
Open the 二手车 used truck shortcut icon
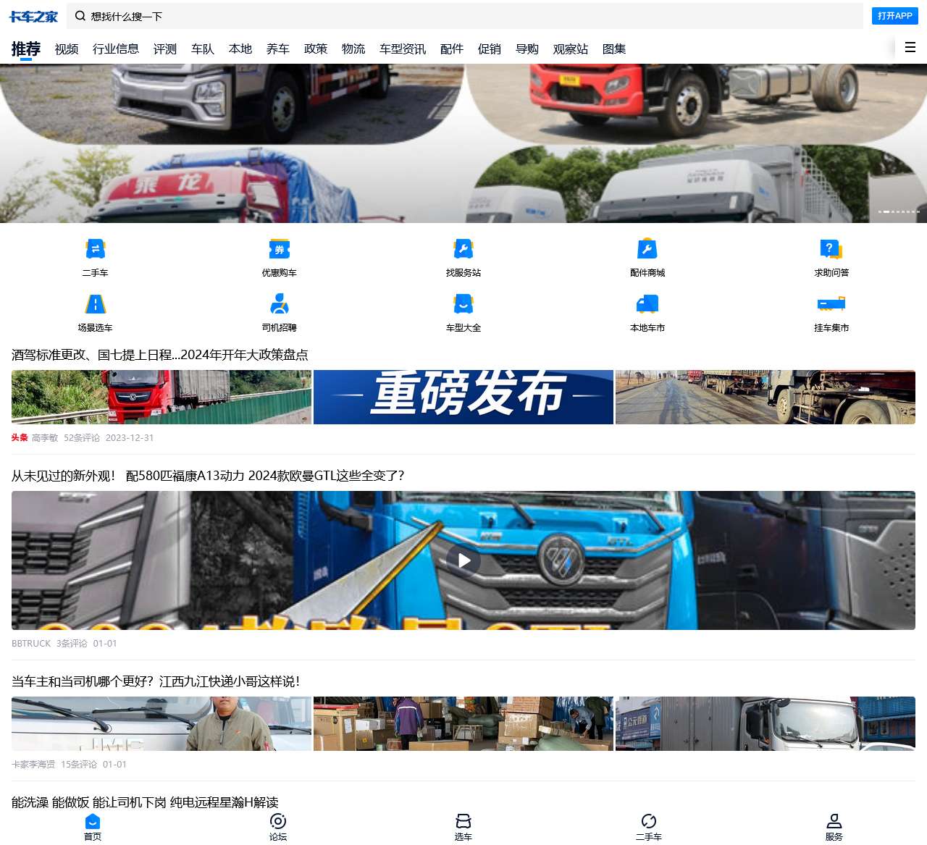(x=95, y=249)
